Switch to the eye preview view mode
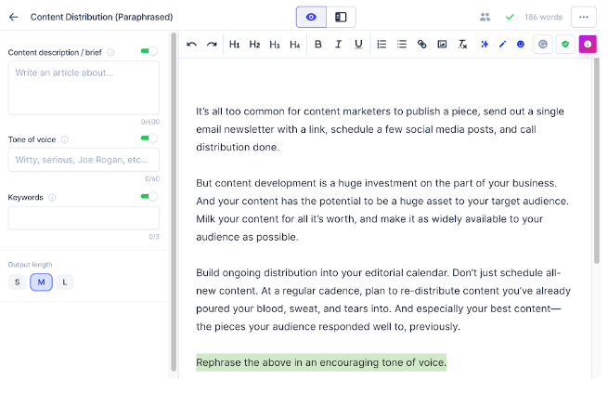Screen dimensions: 608x393 coord(311,17)
